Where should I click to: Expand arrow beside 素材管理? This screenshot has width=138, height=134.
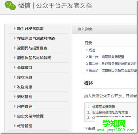click(15, 96)
